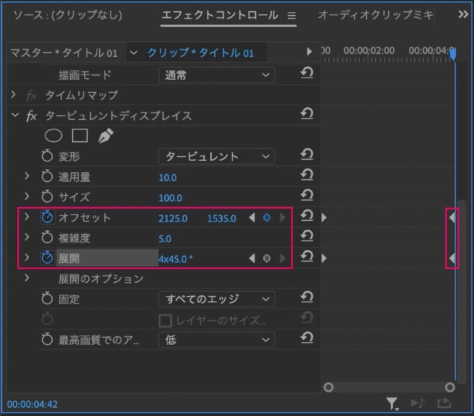Reset the サイズ parameter
The image size is (474, 416).
(x=307, y=195)
